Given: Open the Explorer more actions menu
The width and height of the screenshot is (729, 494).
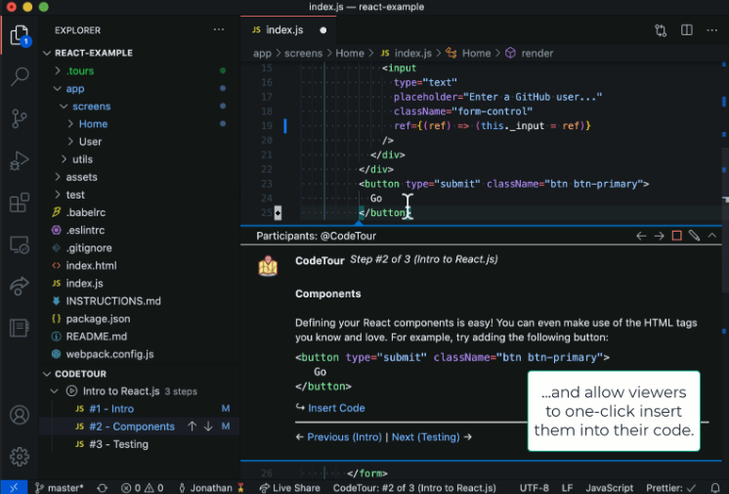Looking at the screenshot, I should (x=218, y=30).
